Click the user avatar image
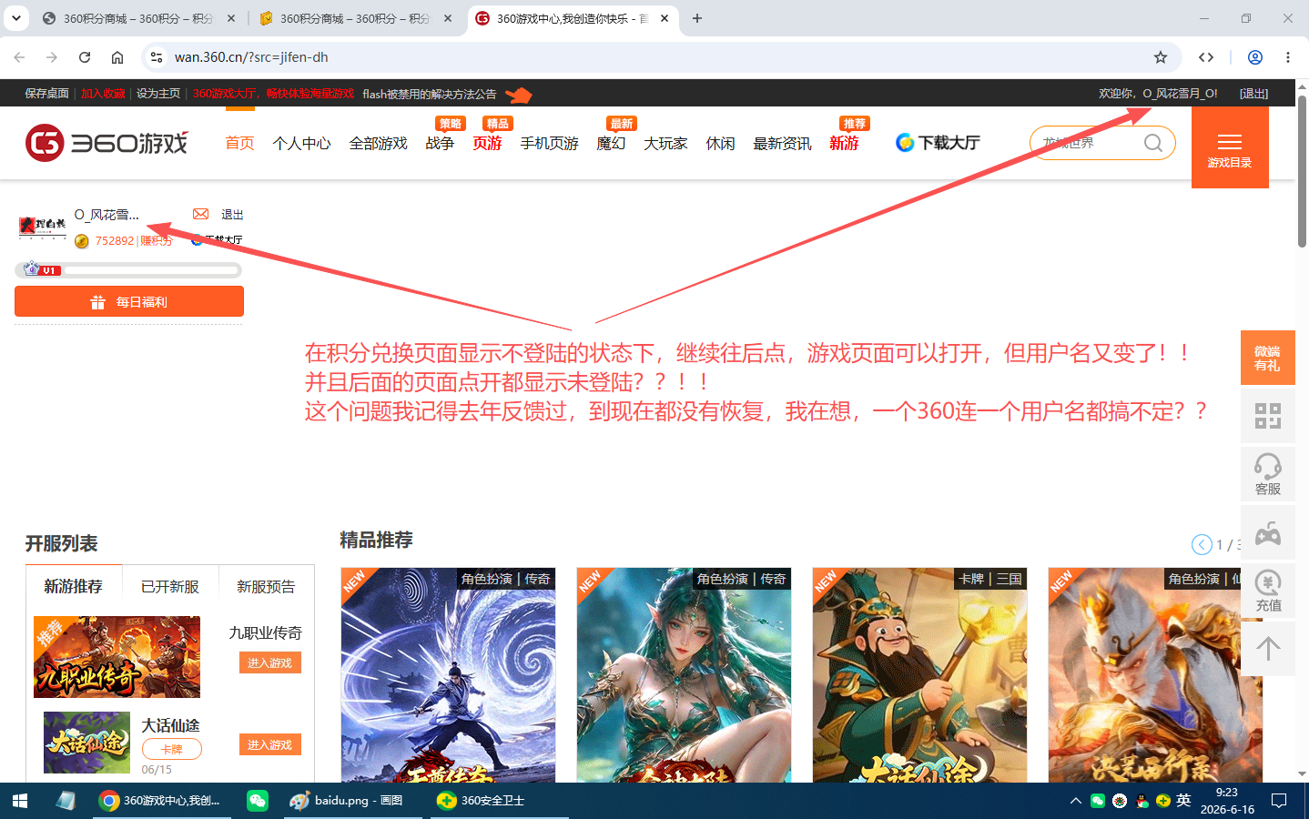 pos(43,226)
